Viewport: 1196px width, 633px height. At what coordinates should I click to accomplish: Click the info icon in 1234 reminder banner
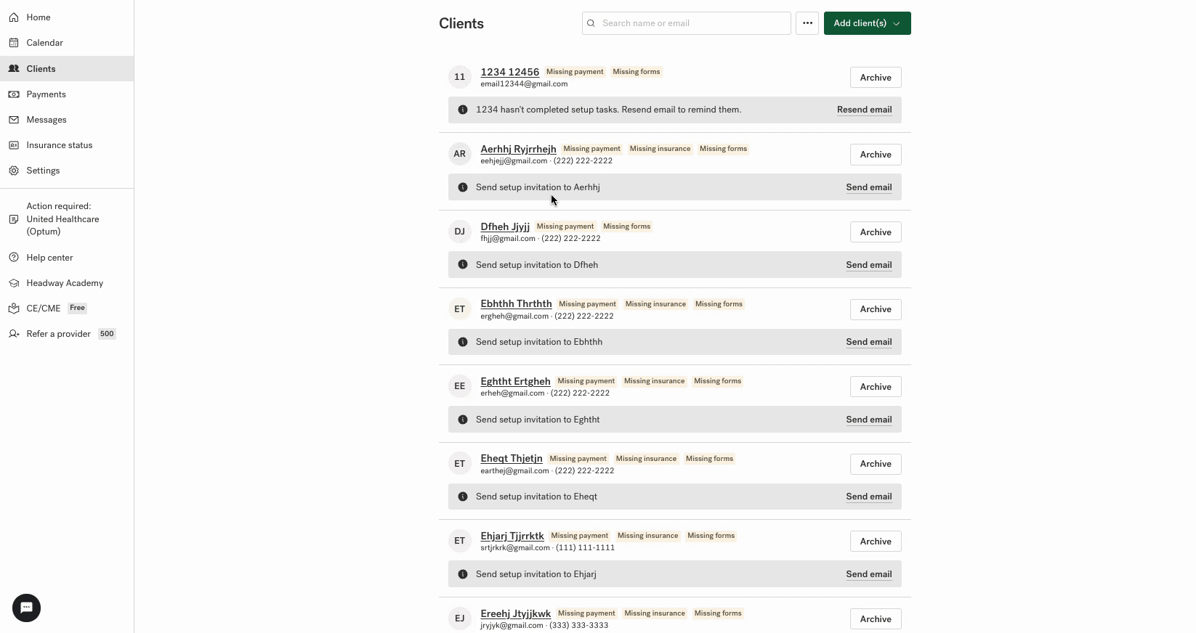pos(463,110)
